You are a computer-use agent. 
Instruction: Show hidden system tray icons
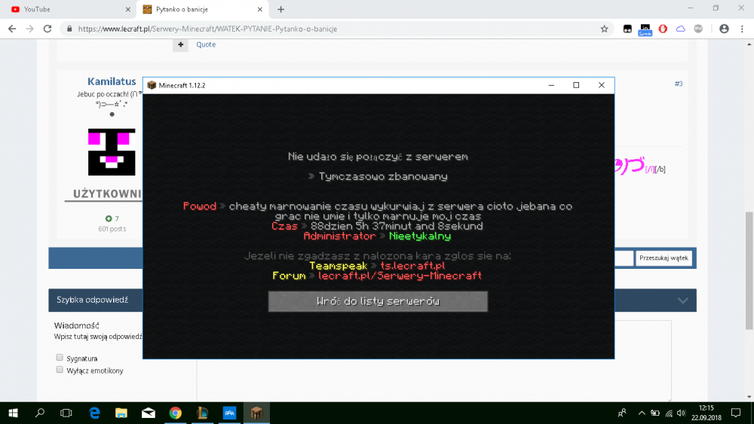point(642,413)
